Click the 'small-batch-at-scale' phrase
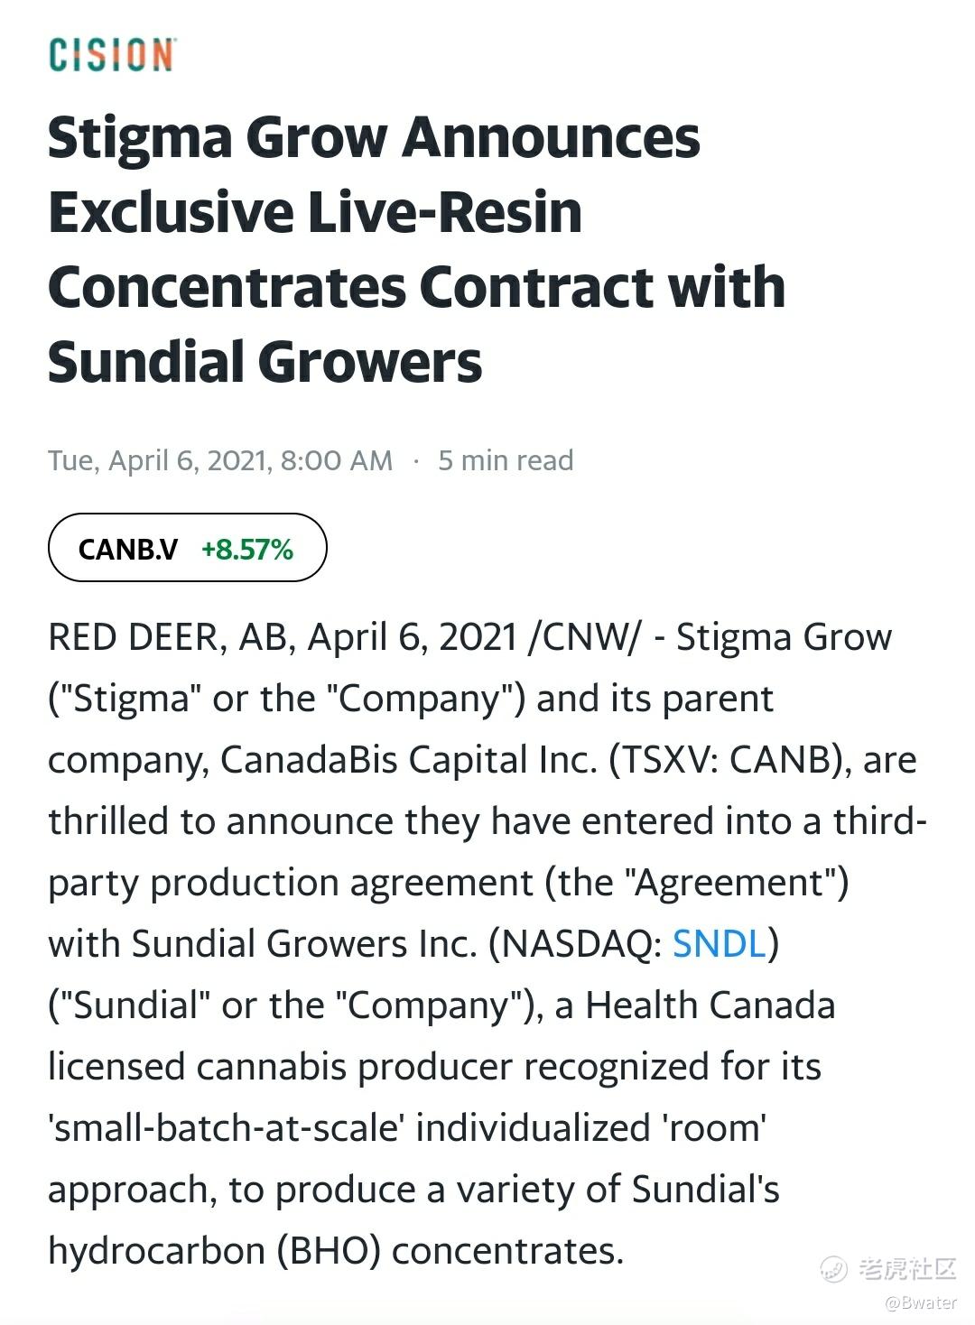 click(x=224, y=1128)
